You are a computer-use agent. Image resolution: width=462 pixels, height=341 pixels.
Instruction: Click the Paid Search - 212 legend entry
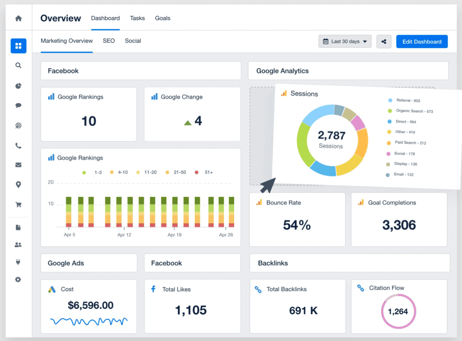tap(406, 143)
